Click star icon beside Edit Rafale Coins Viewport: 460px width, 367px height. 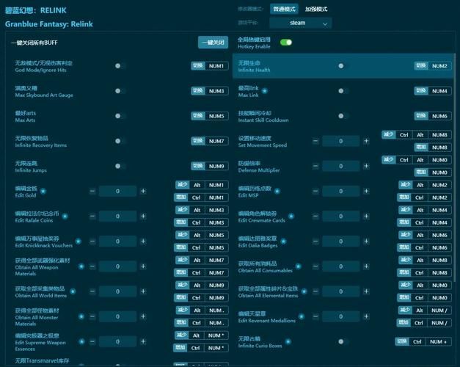click(65, 217)
